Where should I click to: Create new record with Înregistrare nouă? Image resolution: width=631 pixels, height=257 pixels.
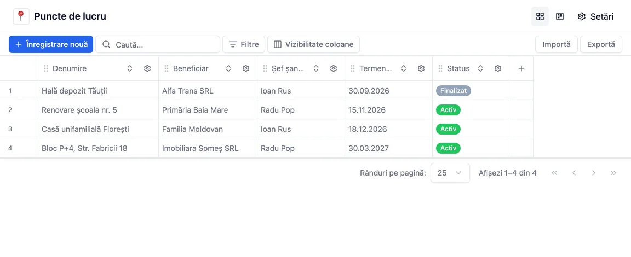(51, 44)
